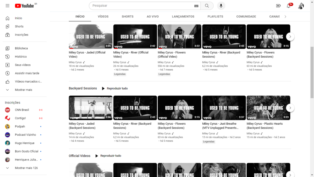Open title link River (Official Video)
The width and height of the screenshot is (314, 177).
(131, 55)
